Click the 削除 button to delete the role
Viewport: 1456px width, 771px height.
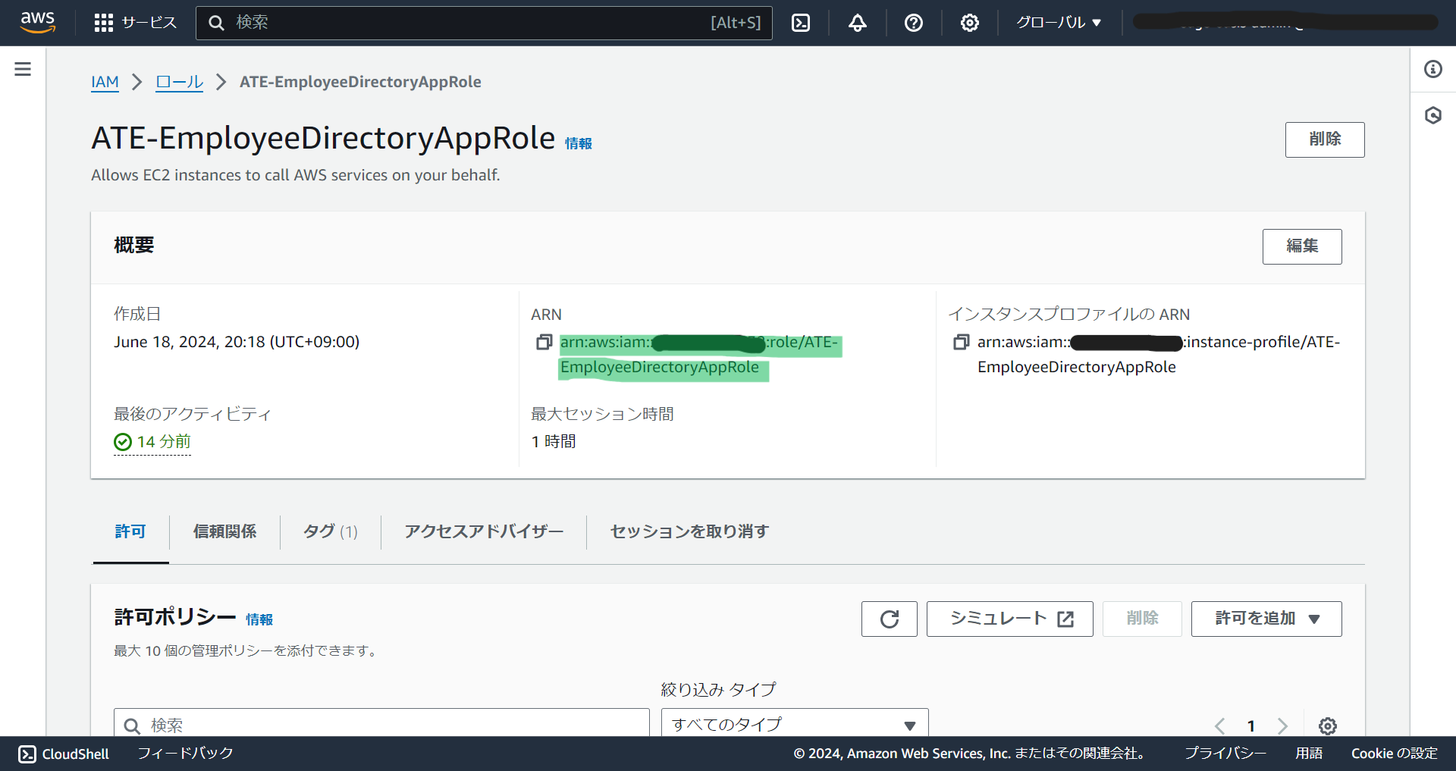point(1324,139)
